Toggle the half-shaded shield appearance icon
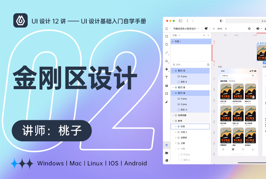266x179 pixels. (x=221, y=21)
